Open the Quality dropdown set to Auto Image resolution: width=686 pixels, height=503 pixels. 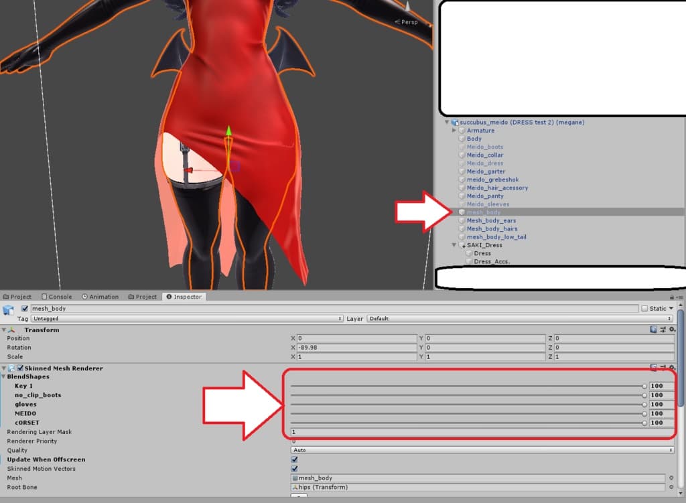click(x=482, y=450)
